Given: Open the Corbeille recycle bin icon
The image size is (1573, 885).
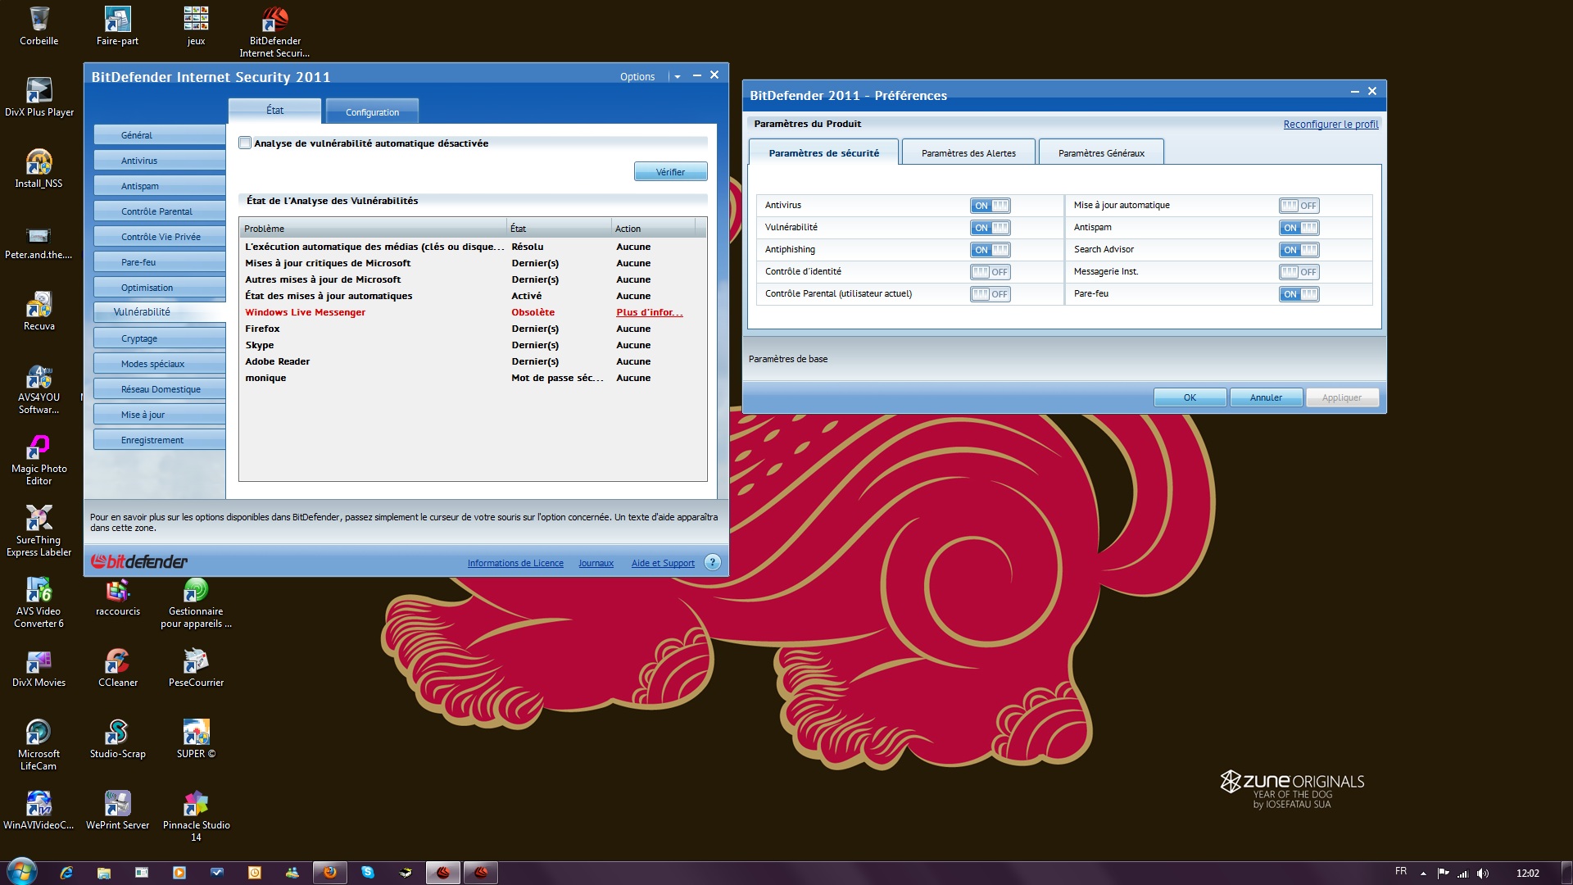Looking at the screenshot, I should pos(39,26).
